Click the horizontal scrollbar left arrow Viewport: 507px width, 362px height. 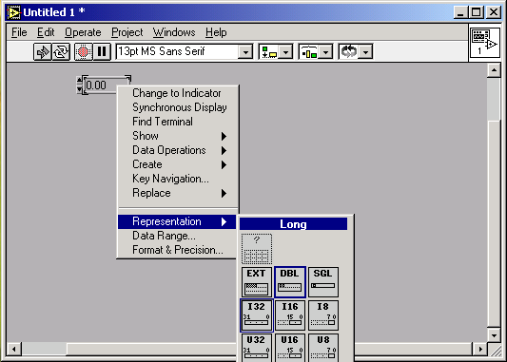tap(14, 349)
